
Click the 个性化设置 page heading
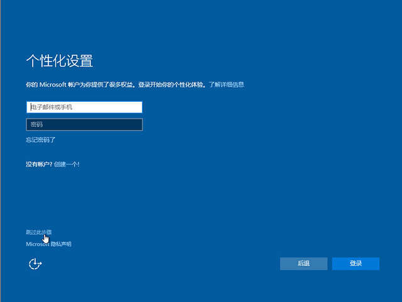pos(60,61)
